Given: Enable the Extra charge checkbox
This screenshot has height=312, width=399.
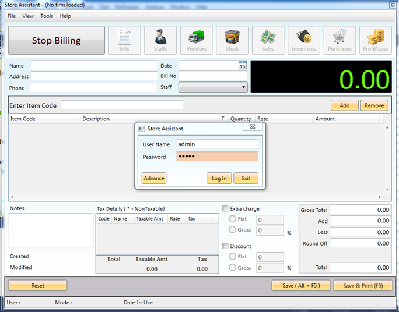Looking at the screenshot, I should tap(225, 208).
